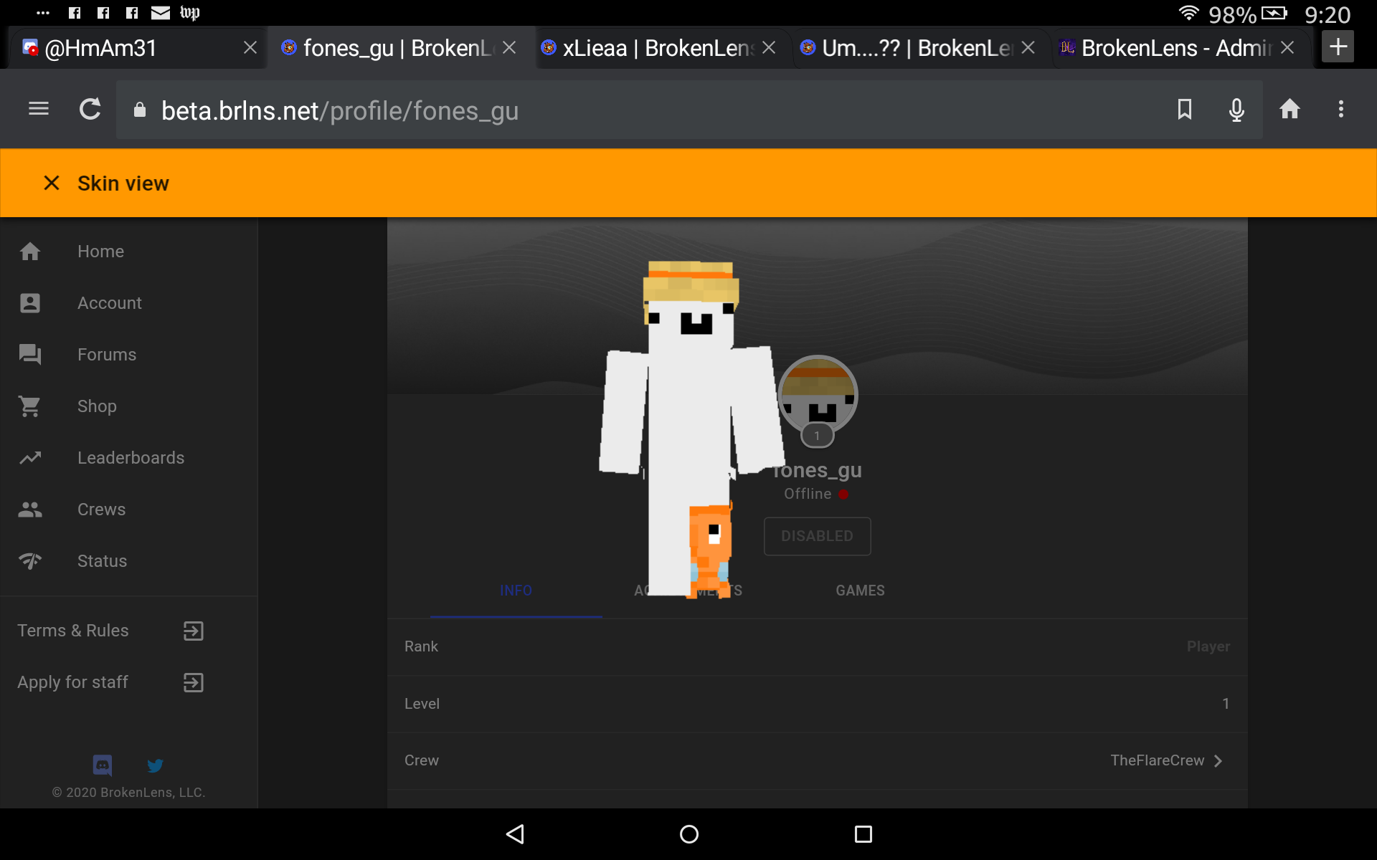Click external link icon beside Apply for staff

[194, 682]
